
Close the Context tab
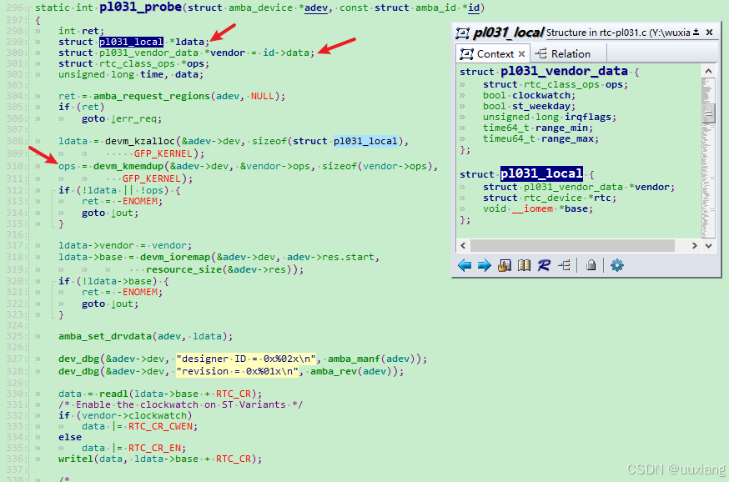pyautogui.click(x=521, y=54)
